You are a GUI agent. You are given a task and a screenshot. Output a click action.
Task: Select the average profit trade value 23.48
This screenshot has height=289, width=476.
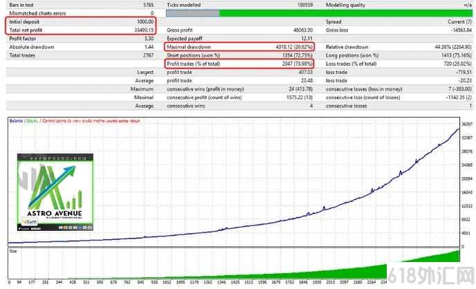[x=307, y=81]
